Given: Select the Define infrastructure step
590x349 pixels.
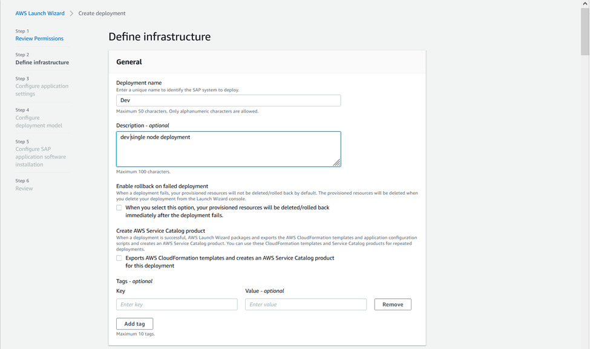Looking at the screenshot, I should coord(42,62).
